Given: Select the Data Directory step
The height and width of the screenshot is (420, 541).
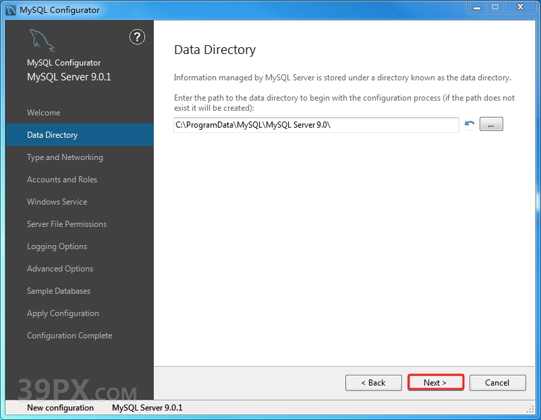Looking at the screenshot, I should 53,135.
